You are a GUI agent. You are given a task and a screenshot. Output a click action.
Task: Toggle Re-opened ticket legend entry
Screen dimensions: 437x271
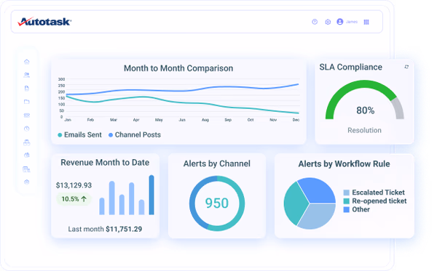[x=375, y=201]
